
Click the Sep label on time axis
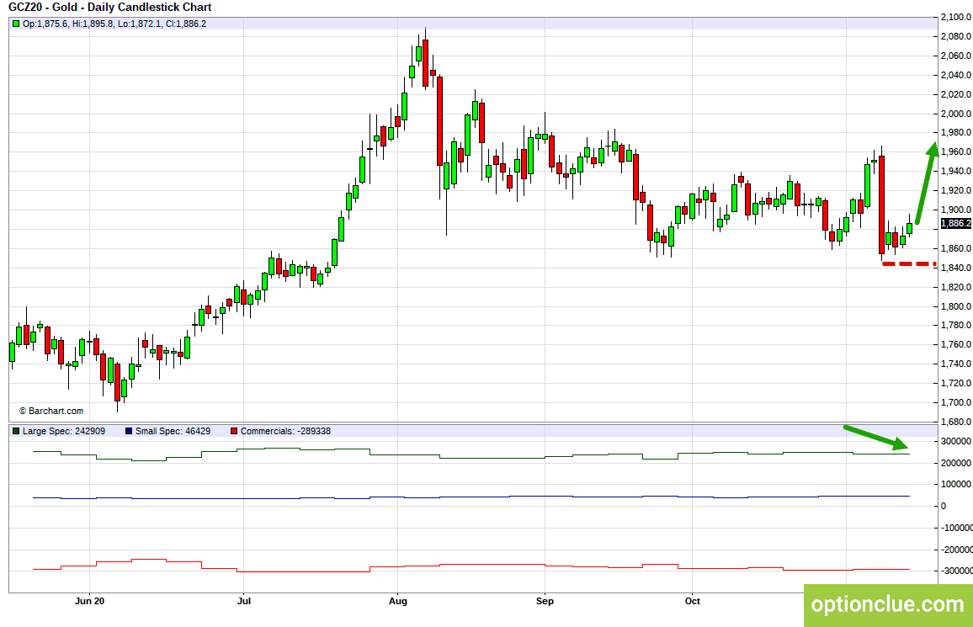tap(545, 601)
